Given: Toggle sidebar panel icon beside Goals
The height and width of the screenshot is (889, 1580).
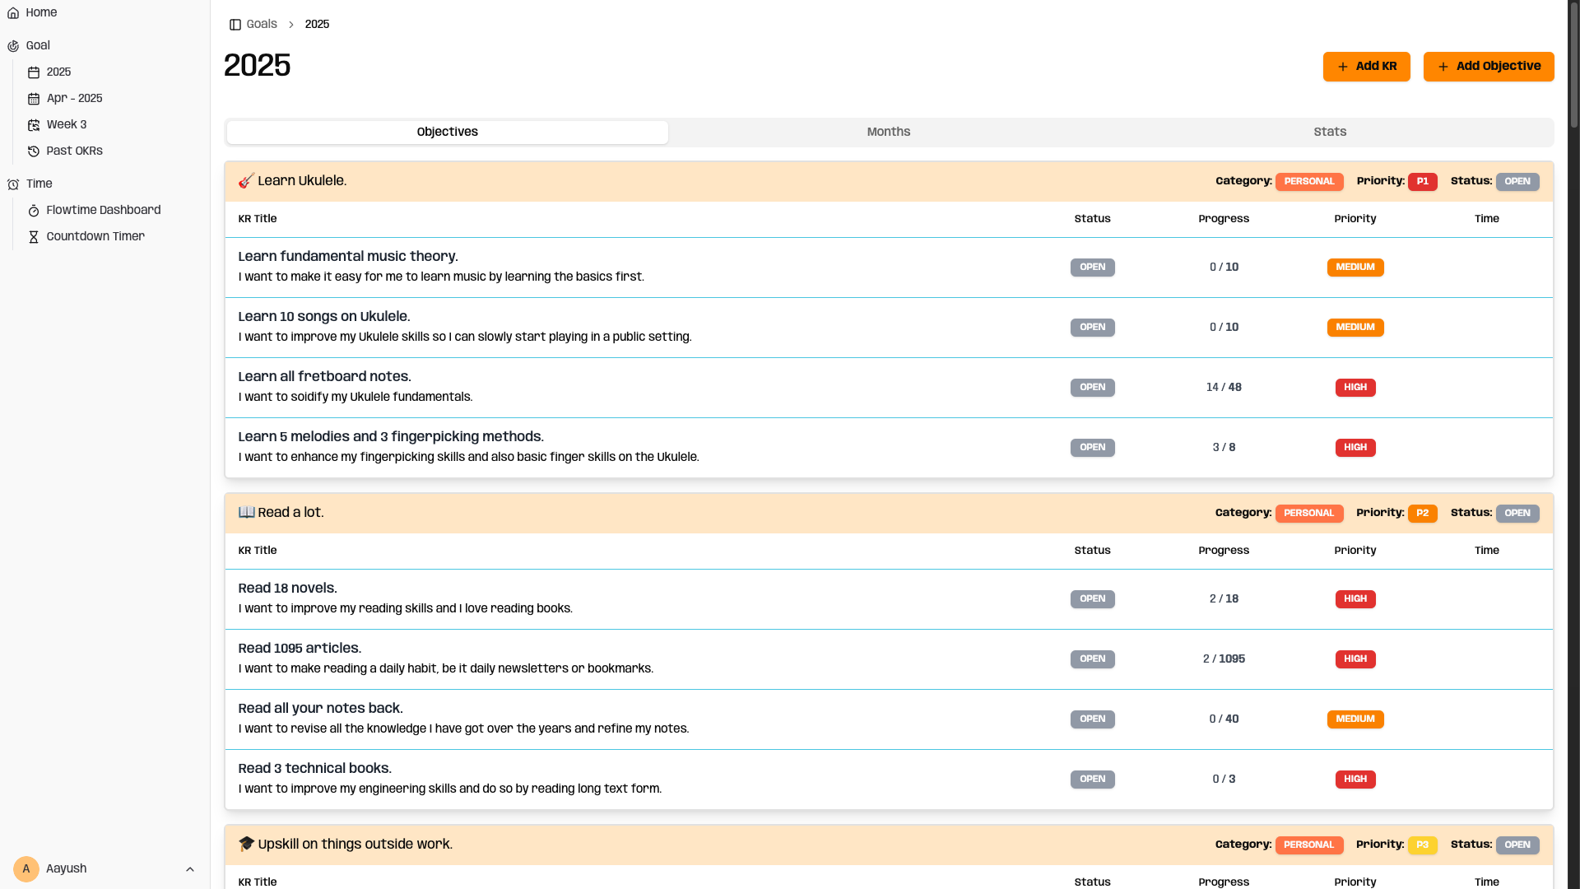Looking at the screenshot, I should click(235, 25).
